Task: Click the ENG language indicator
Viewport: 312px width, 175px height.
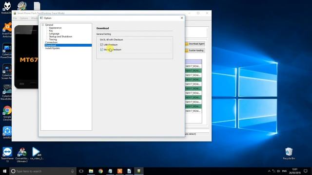Action: 284,171
